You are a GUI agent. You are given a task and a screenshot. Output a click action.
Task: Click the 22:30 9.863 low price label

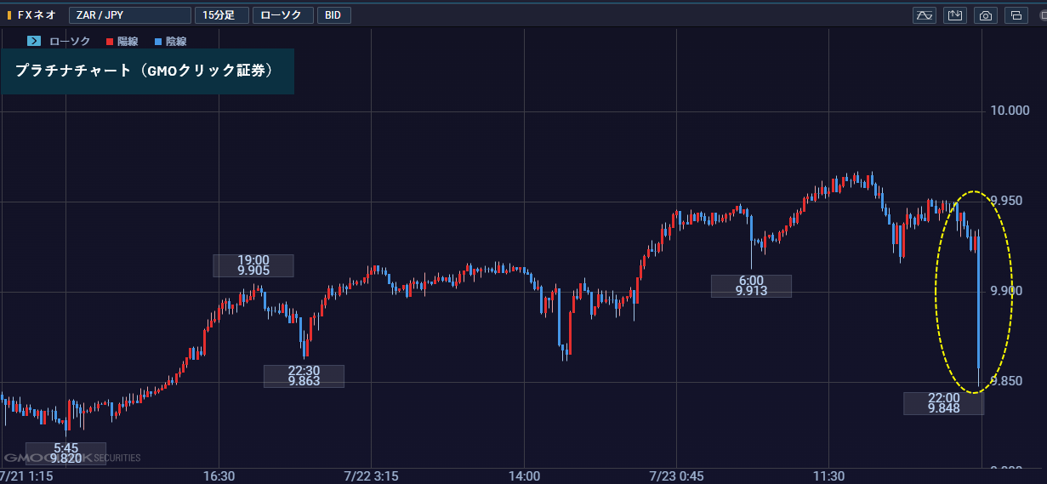click(304, 376)
